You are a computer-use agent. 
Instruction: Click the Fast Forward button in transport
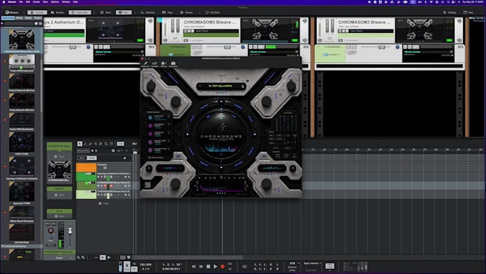tap(201, 266)
